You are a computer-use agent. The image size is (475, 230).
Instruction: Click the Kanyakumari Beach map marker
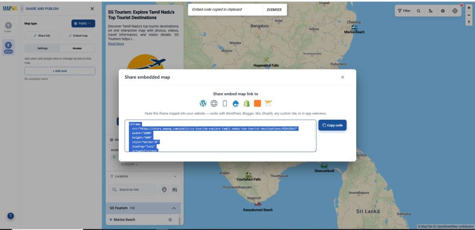(258, 204)
